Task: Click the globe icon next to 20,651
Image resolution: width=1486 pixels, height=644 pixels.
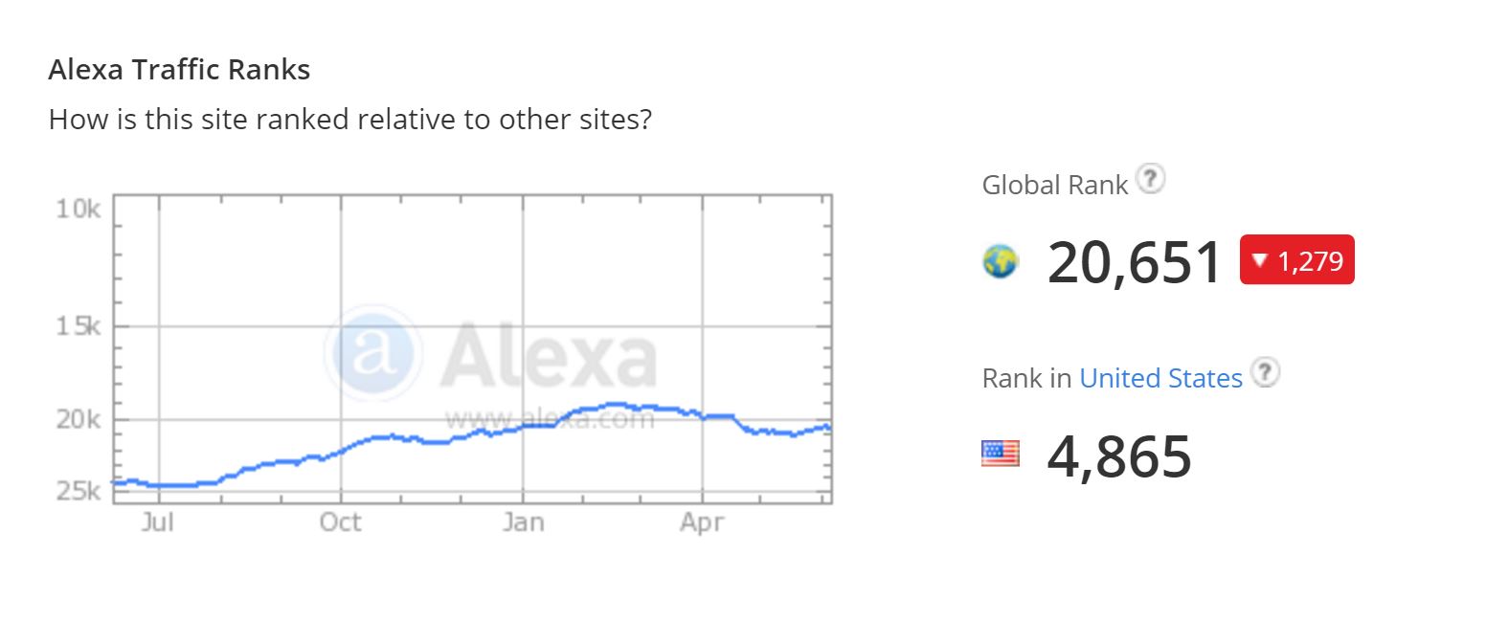Action: pos(1001,261)
